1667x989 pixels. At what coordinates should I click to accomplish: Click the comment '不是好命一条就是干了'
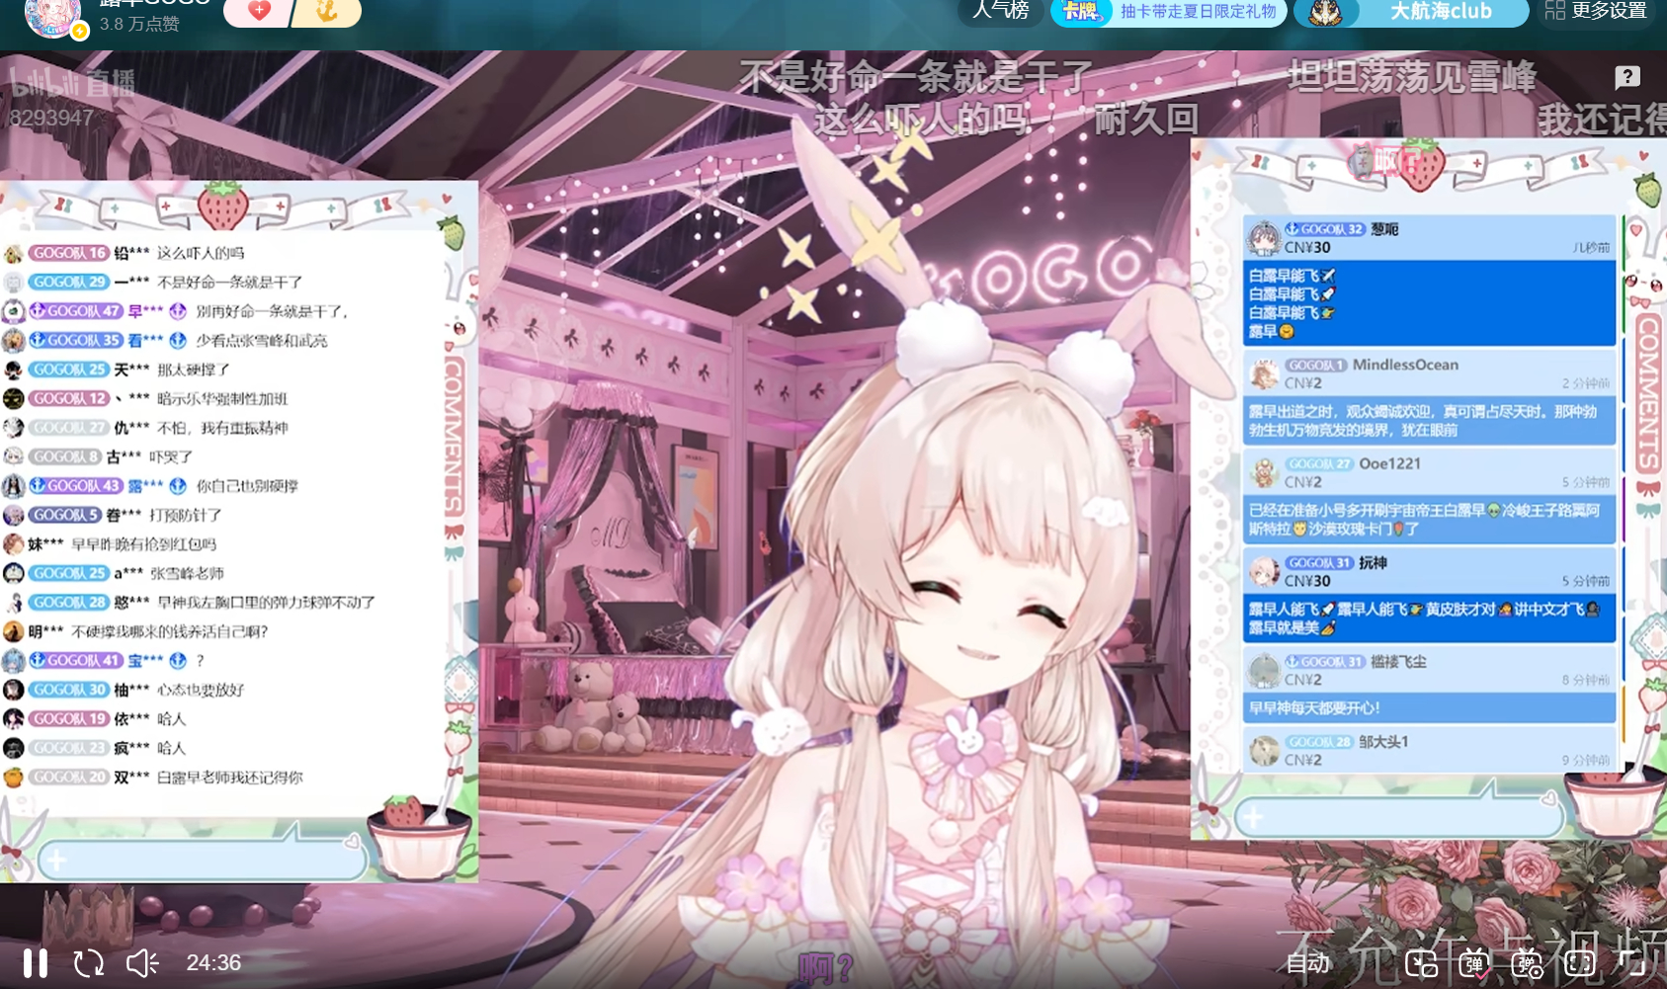(230, 282)
